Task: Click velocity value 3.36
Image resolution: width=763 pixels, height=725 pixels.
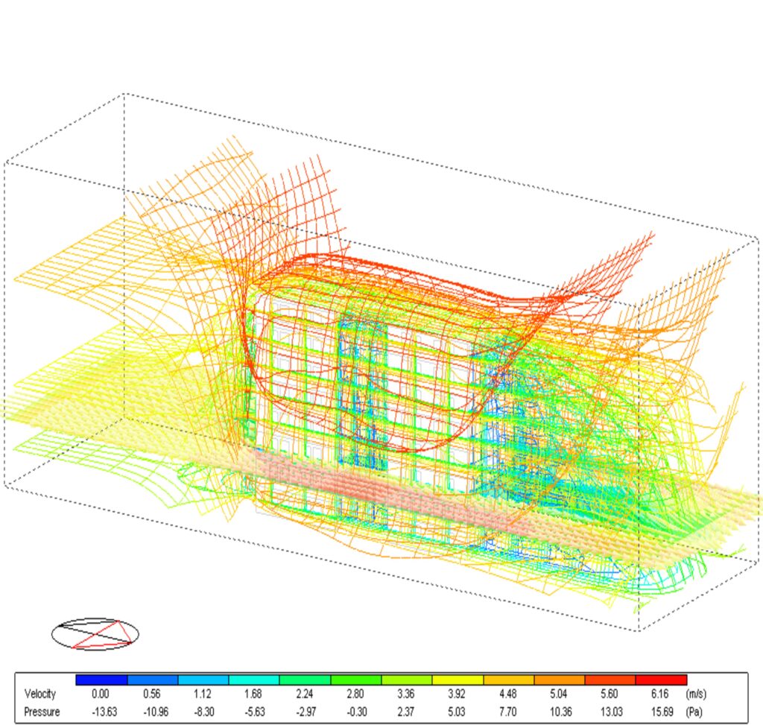Action: coord(406,694)
